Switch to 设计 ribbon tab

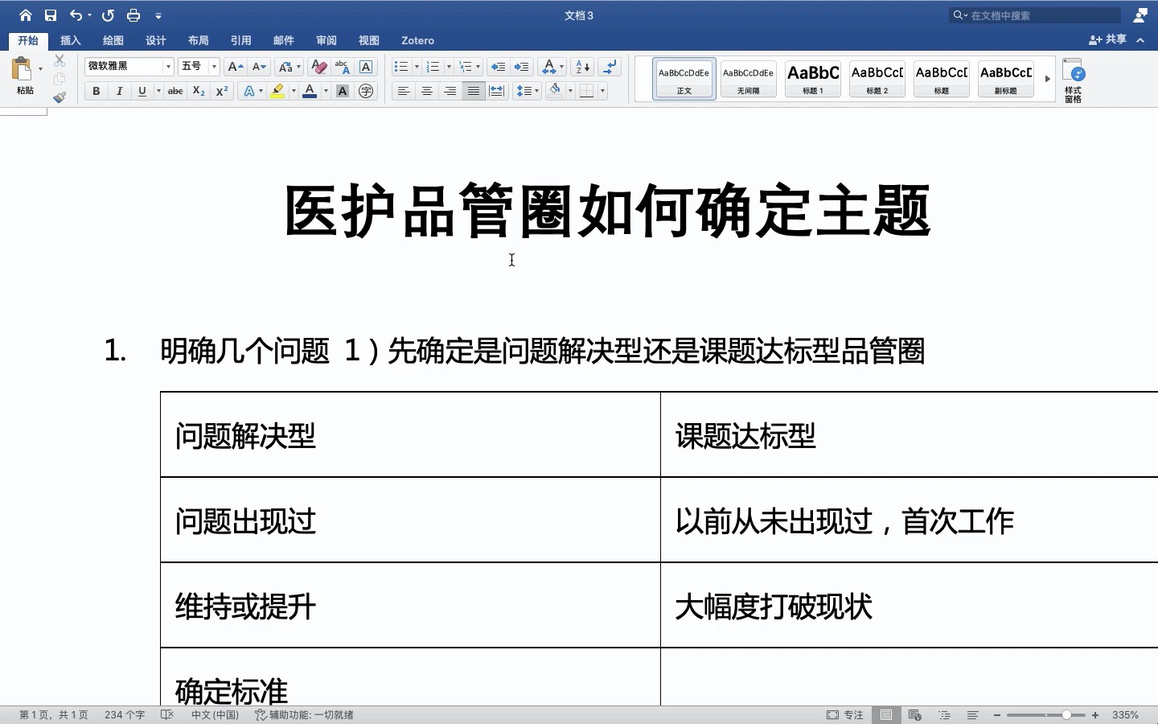pyautogui.click(x=156, y=40)
